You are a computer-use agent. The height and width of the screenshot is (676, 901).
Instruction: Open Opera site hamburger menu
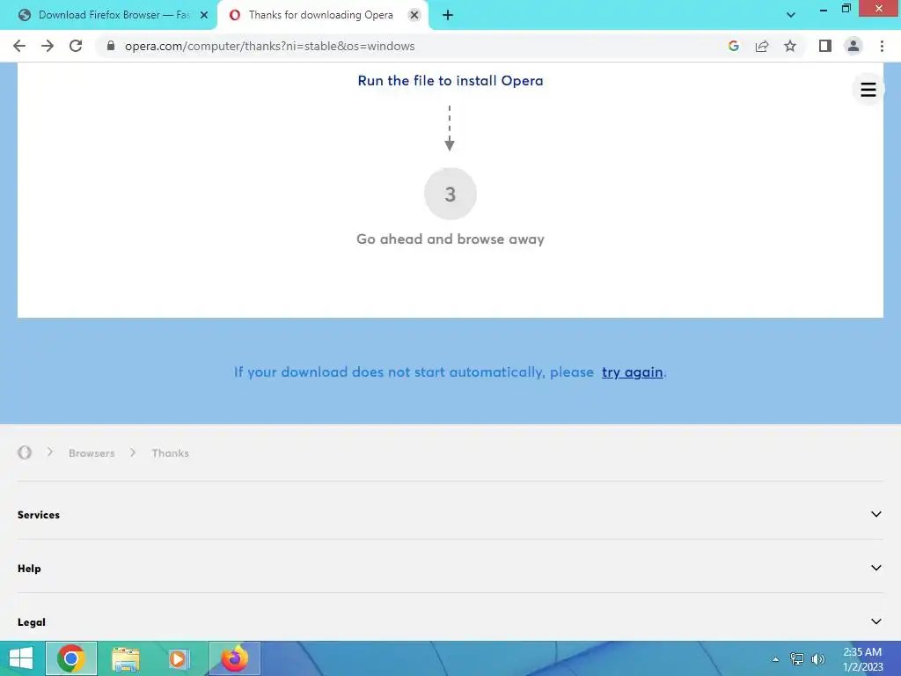tap(868, 90)
